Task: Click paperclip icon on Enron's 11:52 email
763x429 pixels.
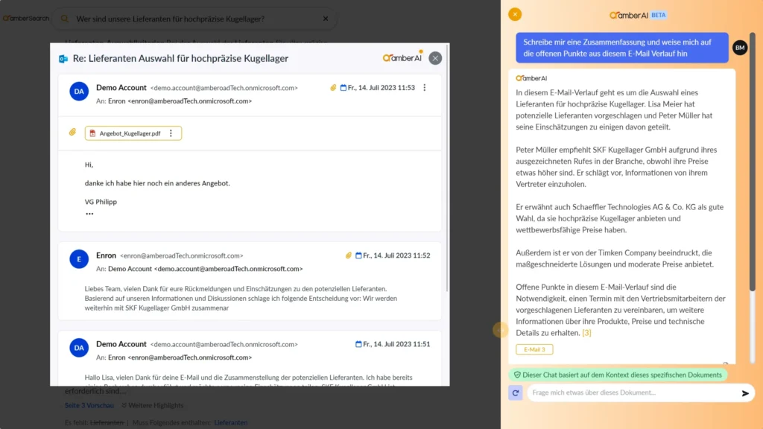Action: pyautogui.click(x=349, y=255)
